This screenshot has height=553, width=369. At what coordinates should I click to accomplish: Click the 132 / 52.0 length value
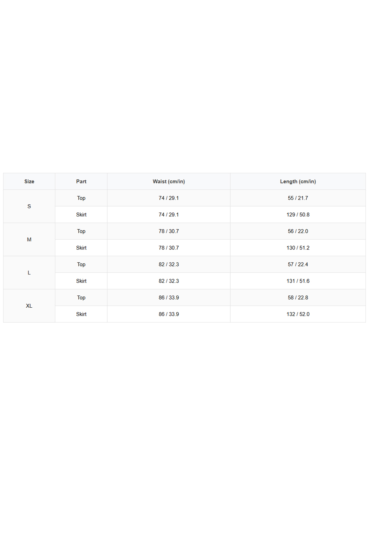[x=298, y=314]
